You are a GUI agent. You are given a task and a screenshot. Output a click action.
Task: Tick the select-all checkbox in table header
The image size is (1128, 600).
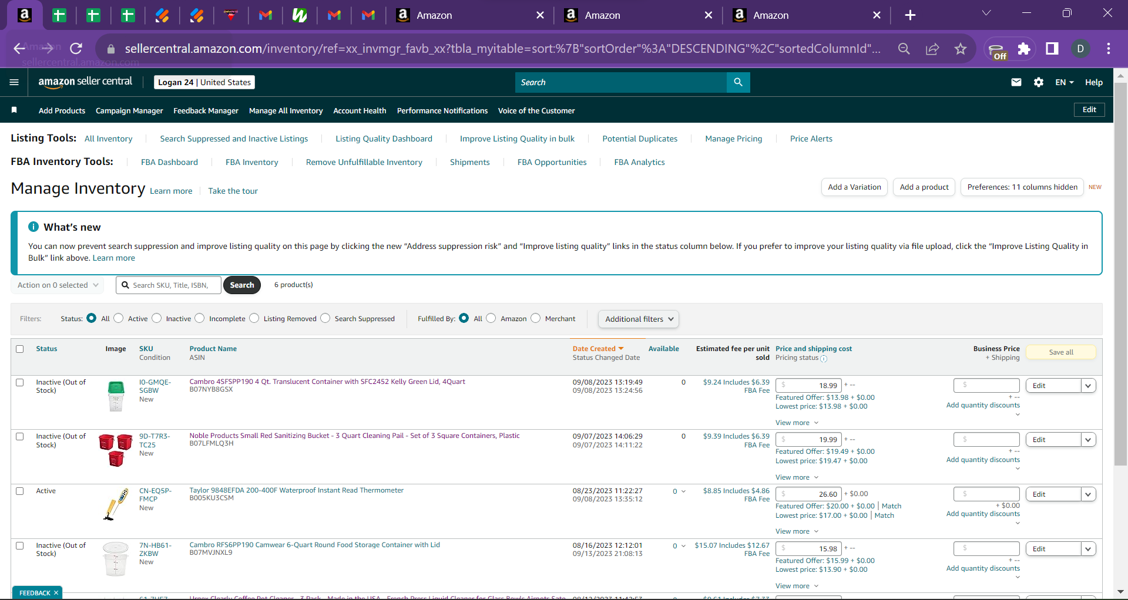point(20,349)
